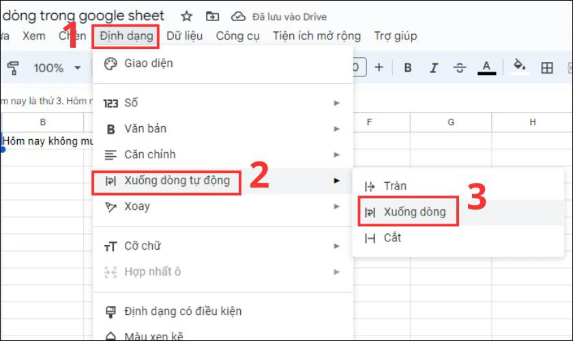The width and height of the screenshot is (573, 341).
Task: Select the Tràn wrapping option
Action: coord(395,186)
